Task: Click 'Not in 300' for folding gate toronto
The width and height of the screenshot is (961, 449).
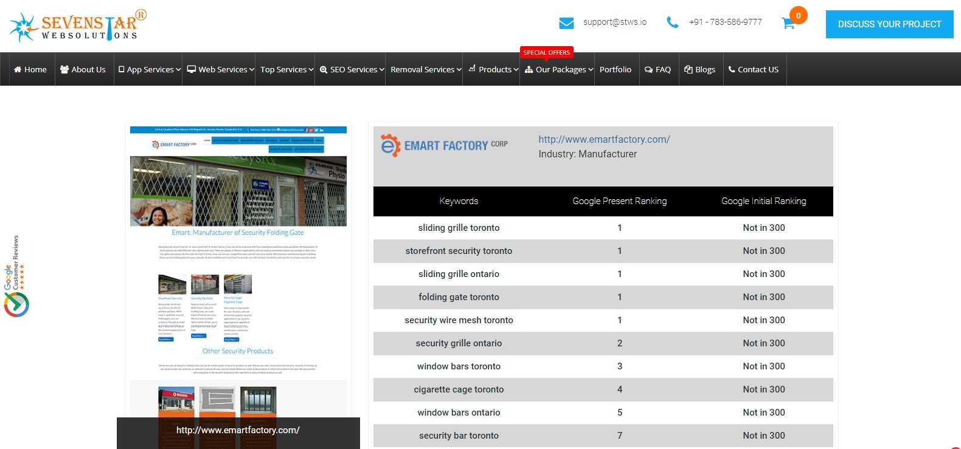Action: [x=764, y=297]
